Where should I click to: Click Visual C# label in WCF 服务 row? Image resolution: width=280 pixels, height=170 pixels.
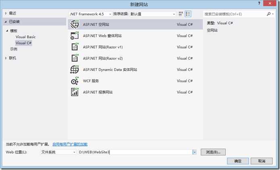pyautogui.click(x=185, y=81)
